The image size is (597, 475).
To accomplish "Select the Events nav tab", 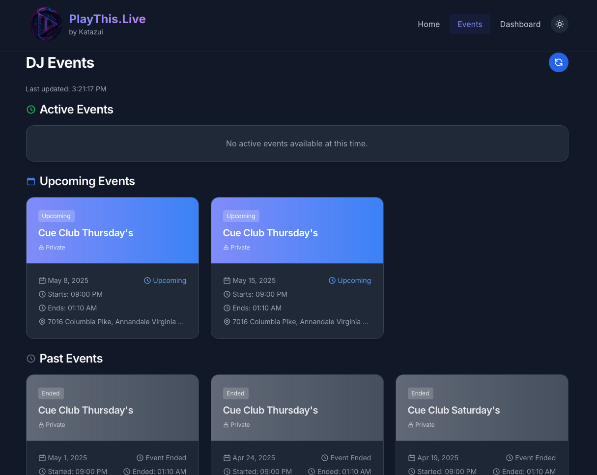I will pyautogui.click(x=469, y=24).
